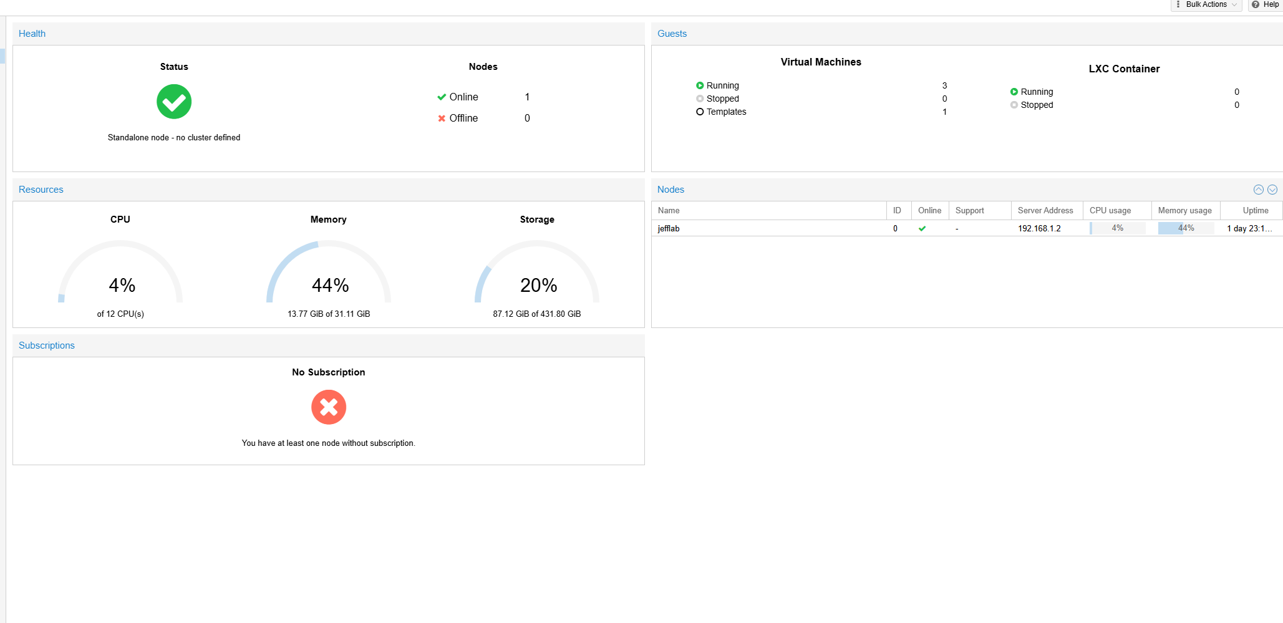This screenshot has width=1283, height=623.
Task: Click the Virtual Machines Templates icon
Action: pos(700,112)
